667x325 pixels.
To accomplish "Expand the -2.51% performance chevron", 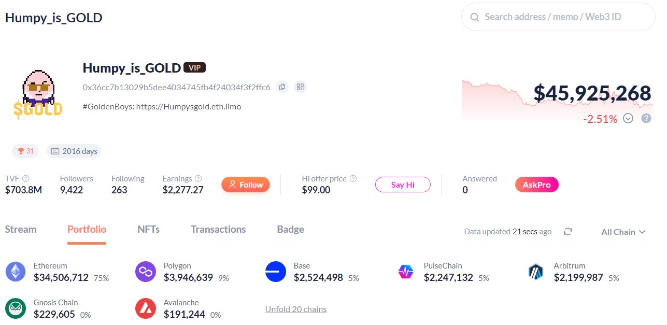I will tap(628, 118).
